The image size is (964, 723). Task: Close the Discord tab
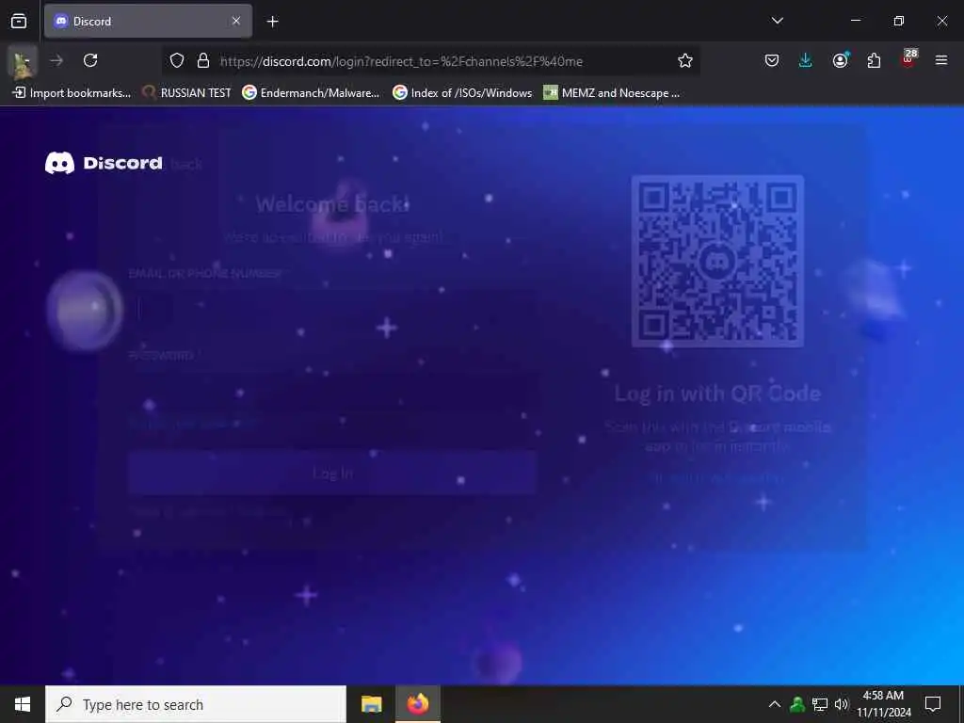coord(236,21)
